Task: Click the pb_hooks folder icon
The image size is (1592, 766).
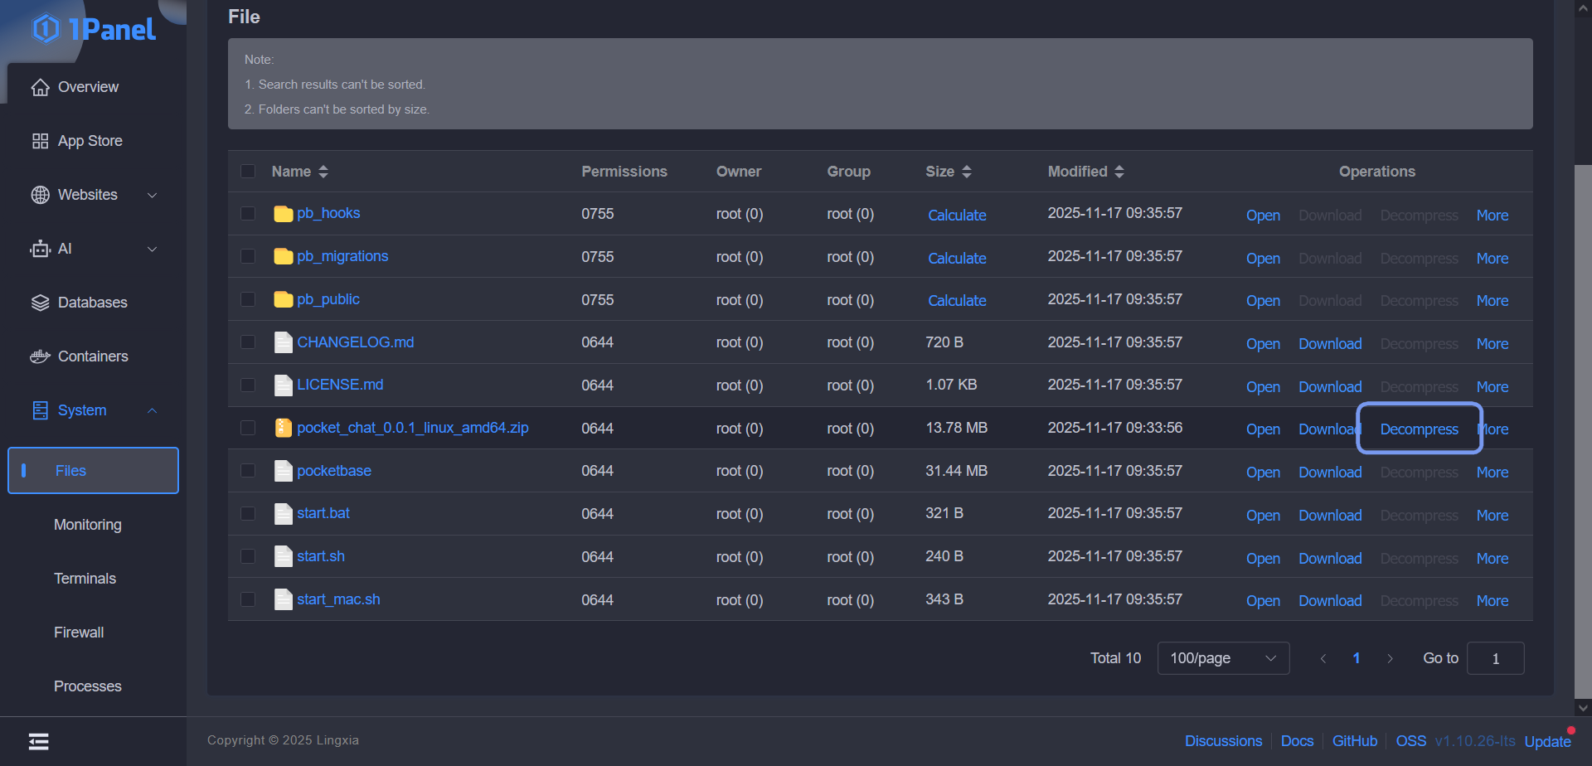Action: (x=284, y=214)
